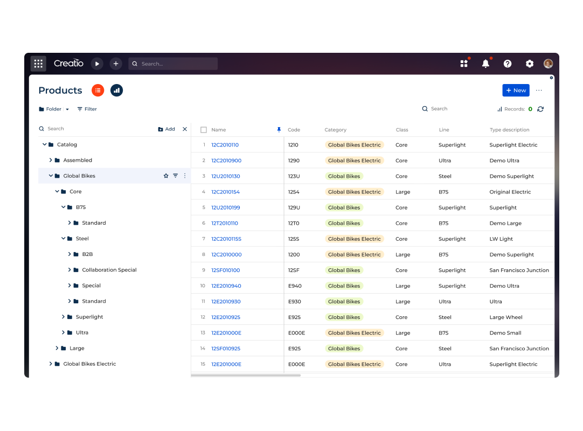Expand the Collaboration Special folder

(70, 269)
